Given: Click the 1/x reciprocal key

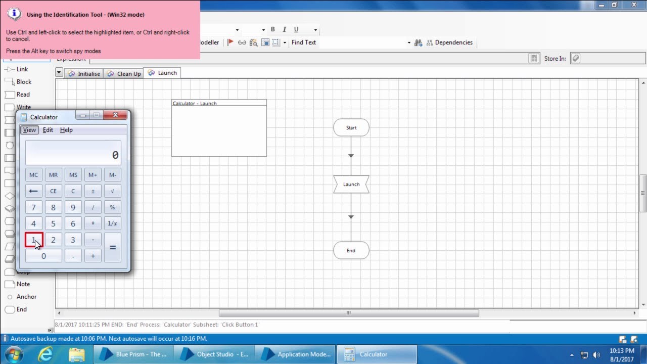Looking at the screenshot, I should pyautogui.click(x=113, y=223).
